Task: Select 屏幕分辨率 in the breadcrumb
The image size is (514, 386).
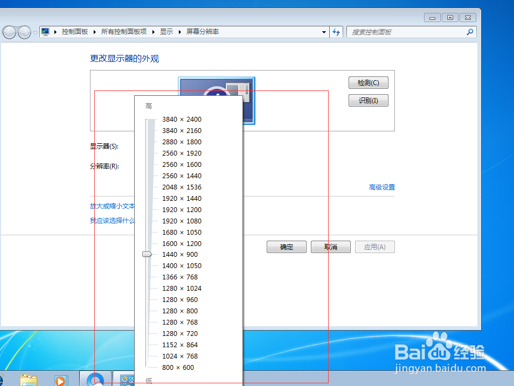Action: 202,32
